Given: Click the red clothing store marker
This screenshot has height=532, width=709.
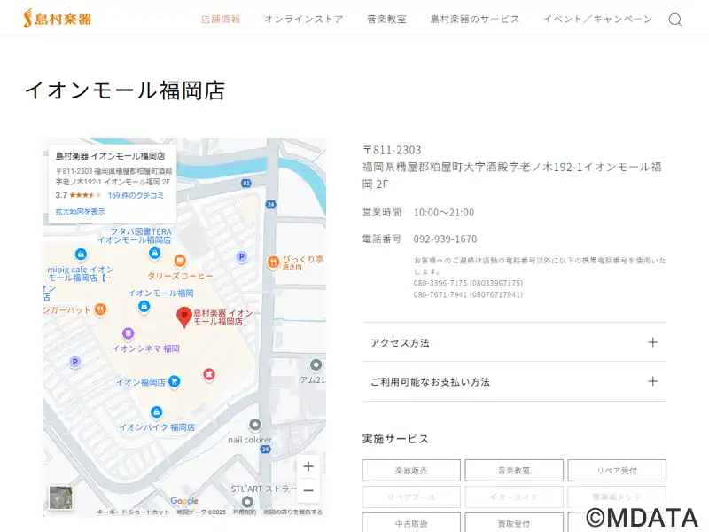Looking at the screenshot, I should click(x=208, y=374).
